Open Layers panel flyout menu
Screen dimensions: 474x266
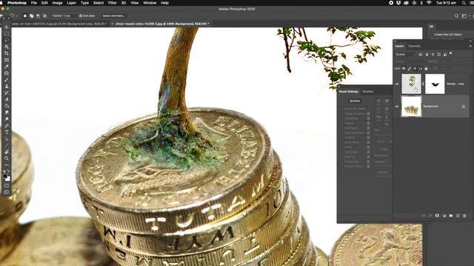click(x=470, y=46)
